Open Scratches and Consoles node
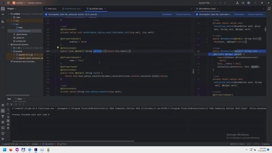Image resolution: width=272 pixels, height=153 pixels. 23,62
